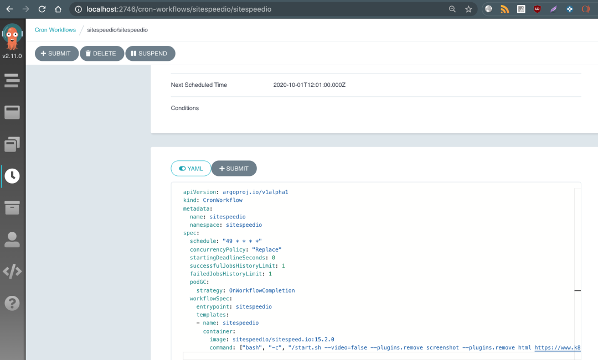Click the metadata: line in YAML
The image size is (598, 360).
click(198, 209)
